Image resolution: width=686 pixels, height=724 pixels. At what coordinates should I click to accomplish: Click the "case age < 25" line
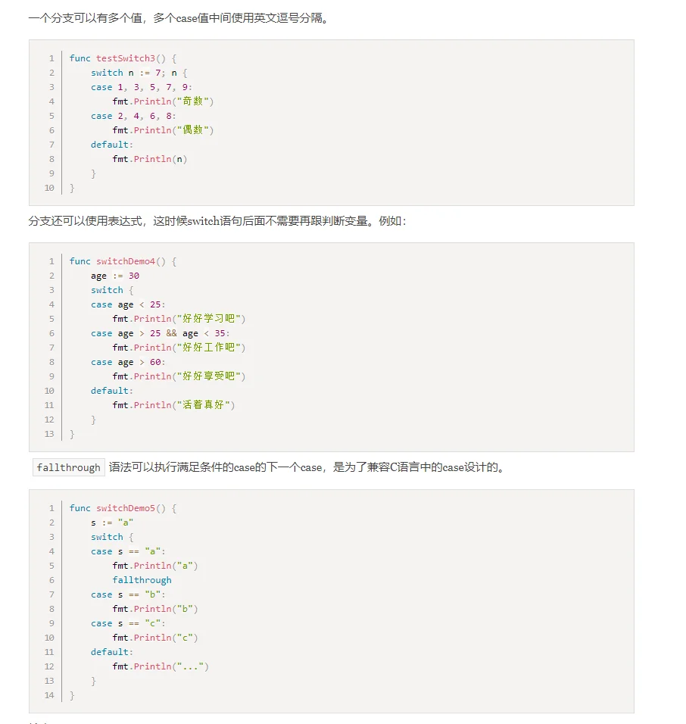(x=128, y=304)
